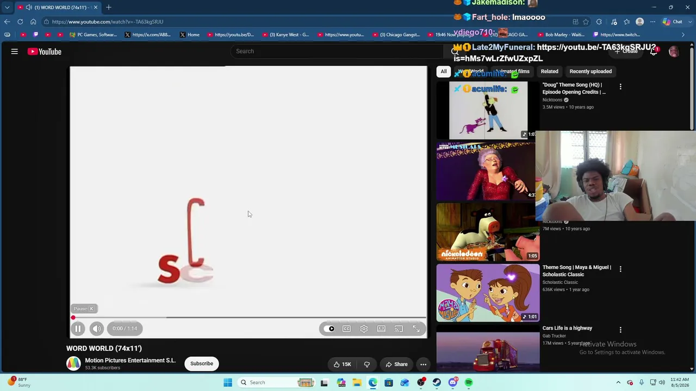Open Theme Song Maya & Miguel title
The height and width of the screenshot is (391, 696).
click(x=576, y=271)
